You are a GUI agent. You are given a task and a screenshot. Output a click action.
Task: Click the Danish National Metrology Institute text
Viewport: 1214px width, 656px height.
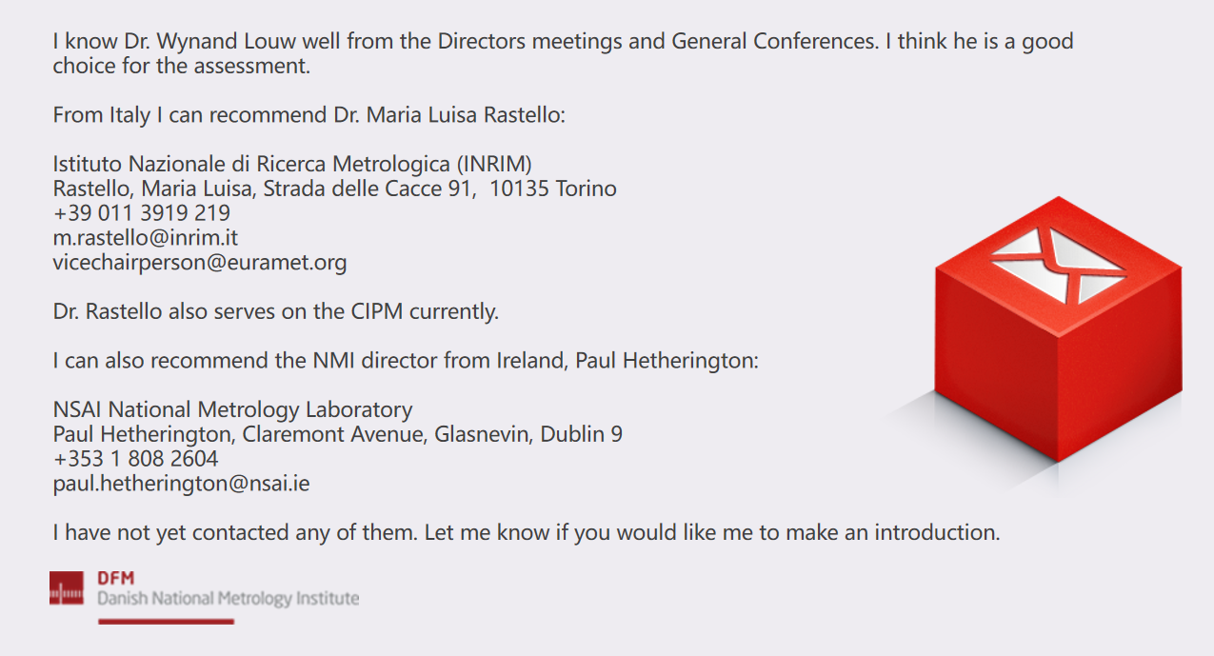coord(229,599)
